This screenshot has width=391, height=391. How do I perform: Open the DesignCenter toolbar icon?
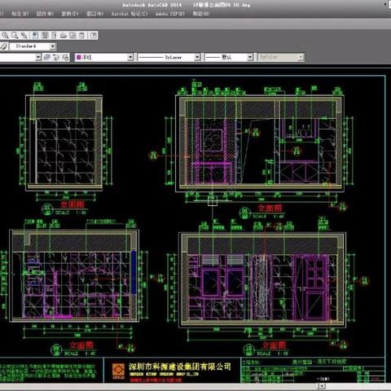45,35
